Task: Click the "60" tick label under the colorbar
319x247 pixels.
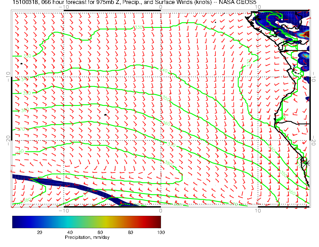Action: point(100,232)
